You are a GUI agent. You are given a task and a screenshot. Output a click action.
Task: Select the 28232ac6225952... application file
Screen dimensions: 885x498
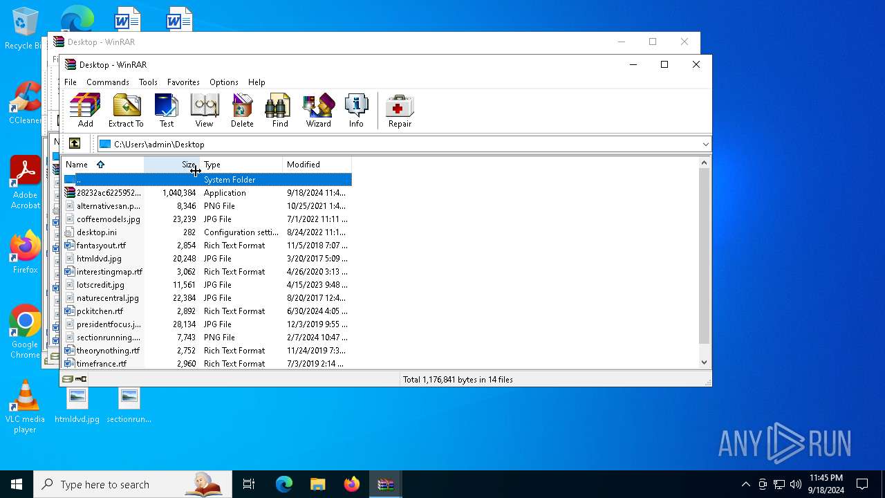click(x=207, y=193)
